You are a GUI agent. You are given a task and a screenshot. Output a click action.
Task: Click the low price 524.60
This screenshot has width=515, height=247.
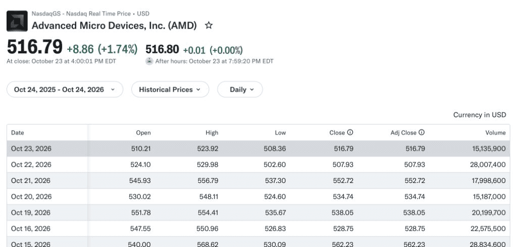point(275,197)
